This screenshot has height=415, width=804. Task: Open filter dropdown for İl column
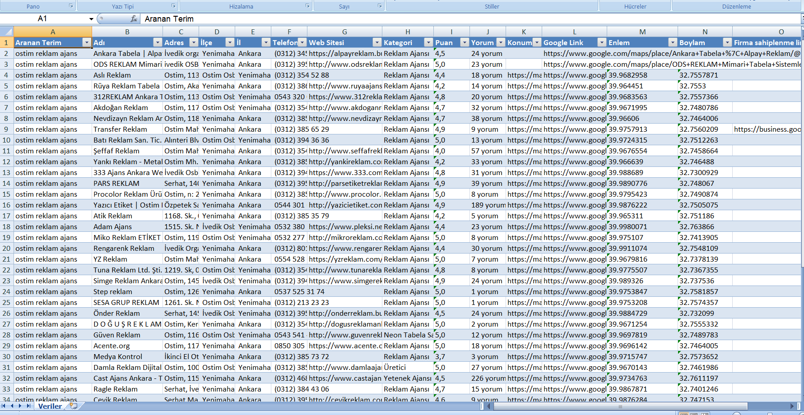[x=266, y=42]
